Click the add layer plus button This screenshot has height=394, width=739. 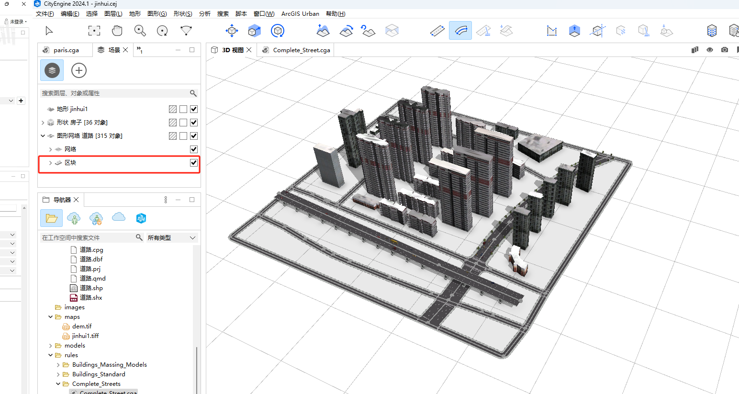pos(79,70)
